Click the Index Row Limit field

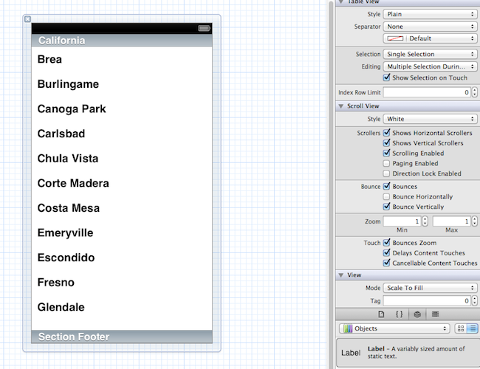pos(427,92)
